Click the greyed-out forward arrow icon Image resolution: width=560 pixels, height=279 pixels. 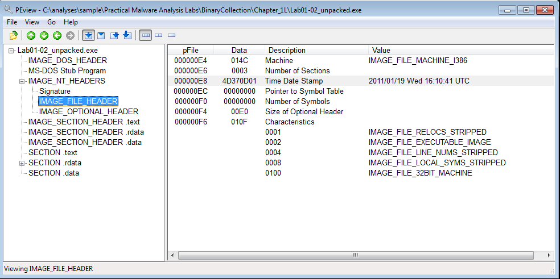(x=70, y=35)
